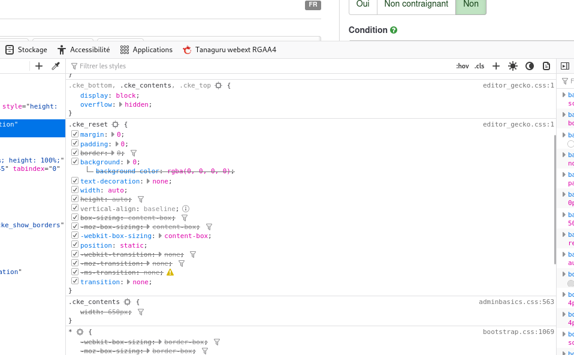The width and height of the screenshot is (574, 355).
Task: Expand the -webkit-box-sizing value arrow
Action: pyautogui.click(x=160, y=236)
